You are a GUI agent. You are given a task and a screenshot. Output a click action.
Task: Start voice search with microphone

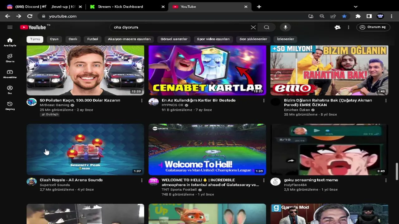pos(285,27)
